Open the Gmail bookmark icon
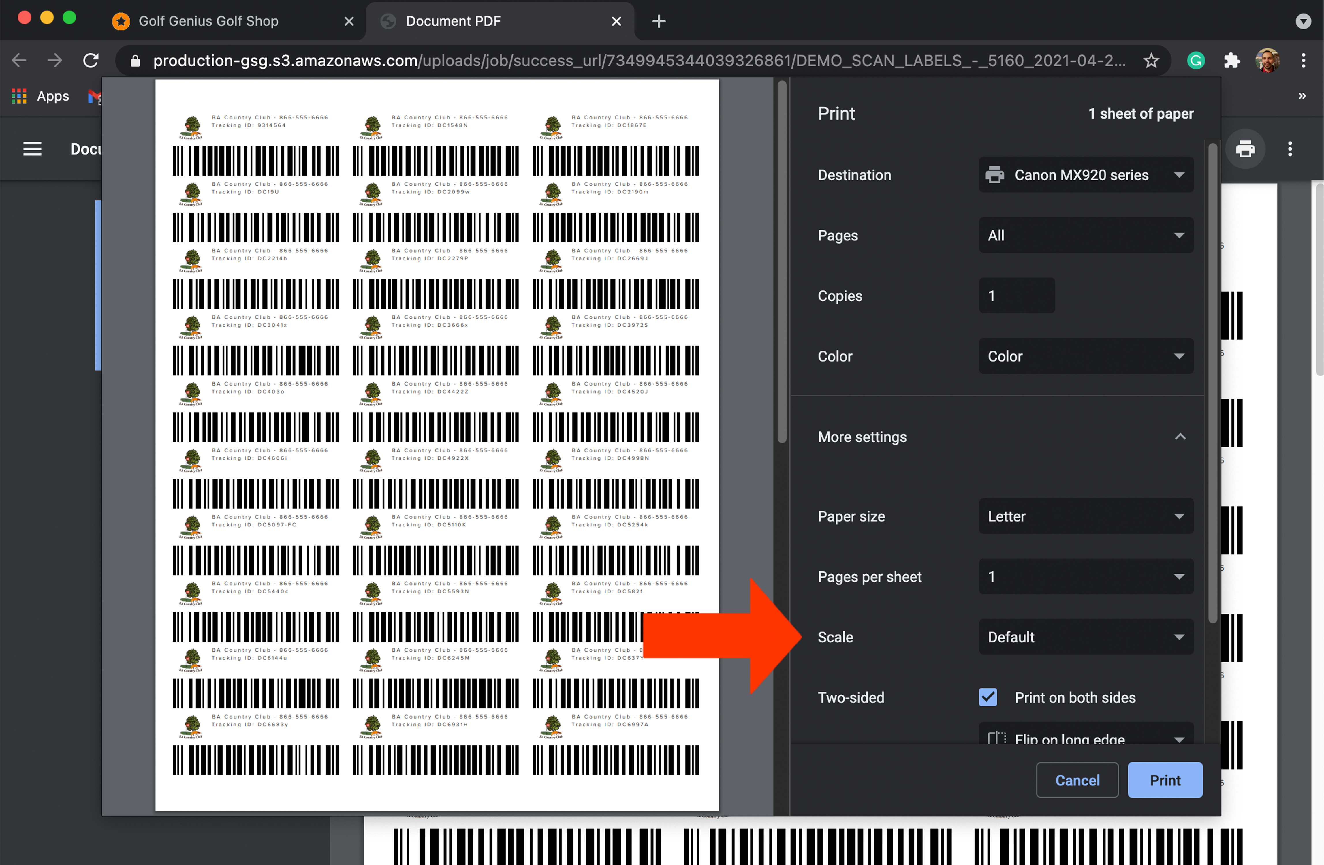 95,96
